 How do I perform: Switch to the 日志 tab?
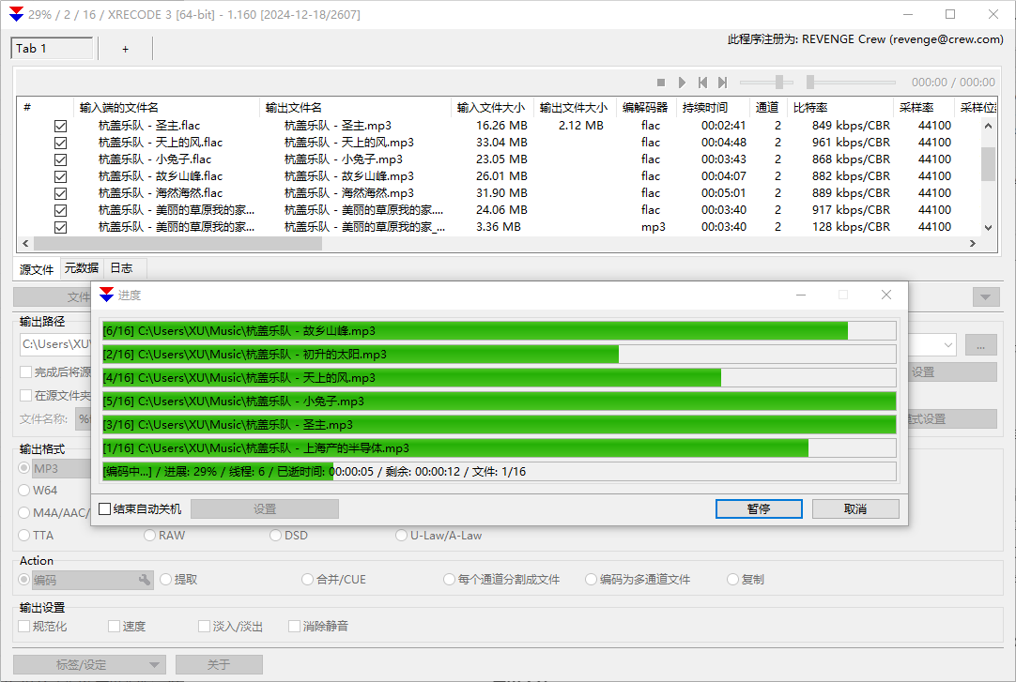pyautogui.click(x=121, y=267)
